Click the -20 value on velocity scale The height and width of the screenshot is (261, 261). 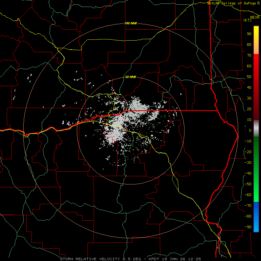248,152
